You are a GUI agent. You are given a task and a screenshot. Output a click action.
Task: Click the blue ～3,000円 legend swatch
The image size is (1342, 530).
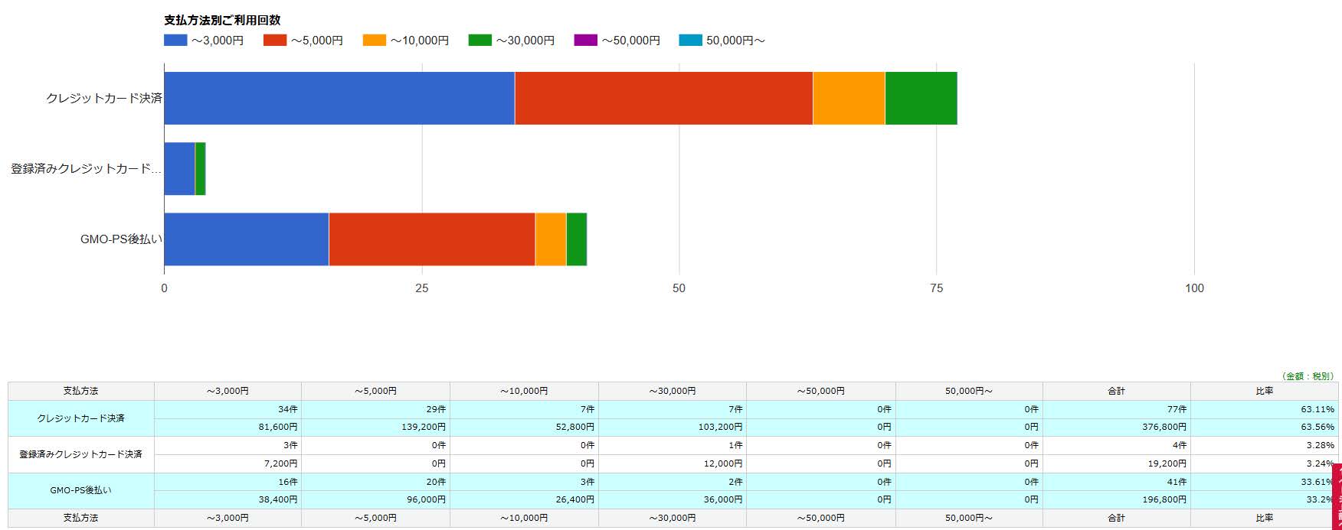point(175,41)
